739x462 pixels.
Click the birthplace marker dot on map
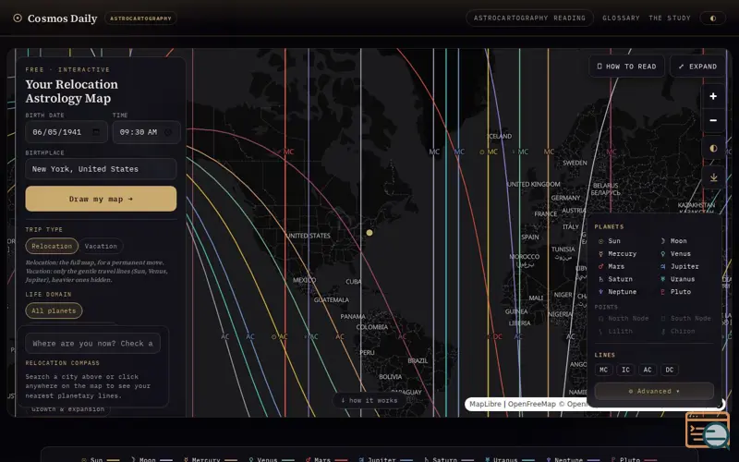[369, 233]
